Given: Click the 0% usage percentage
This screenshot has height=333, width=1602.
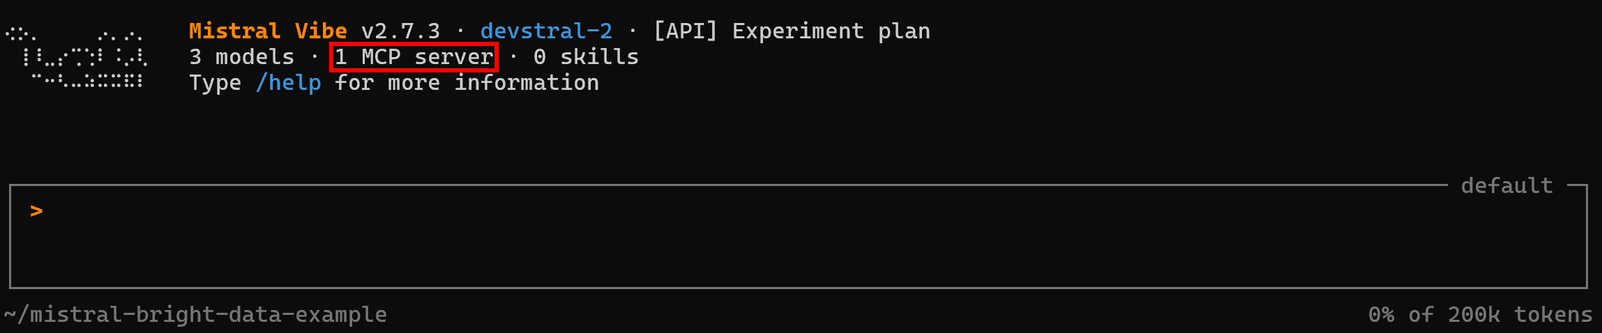Looking at the screenshot, I should [1381, 315].
